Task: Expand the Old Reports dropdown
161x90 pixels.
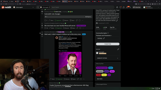Action: [x=88, y=17]
